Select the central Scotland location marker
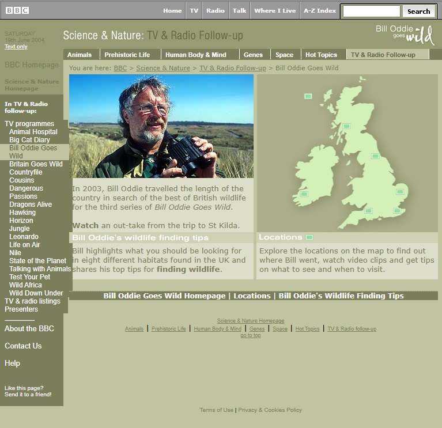The width and height of the screenshot is (442, 428). click(x=346, y=126)
